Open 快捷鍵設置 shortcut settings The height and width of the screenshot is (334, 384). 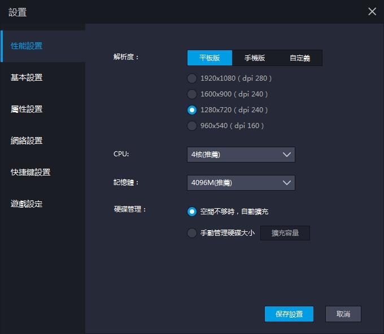click(x=30, y=173)
